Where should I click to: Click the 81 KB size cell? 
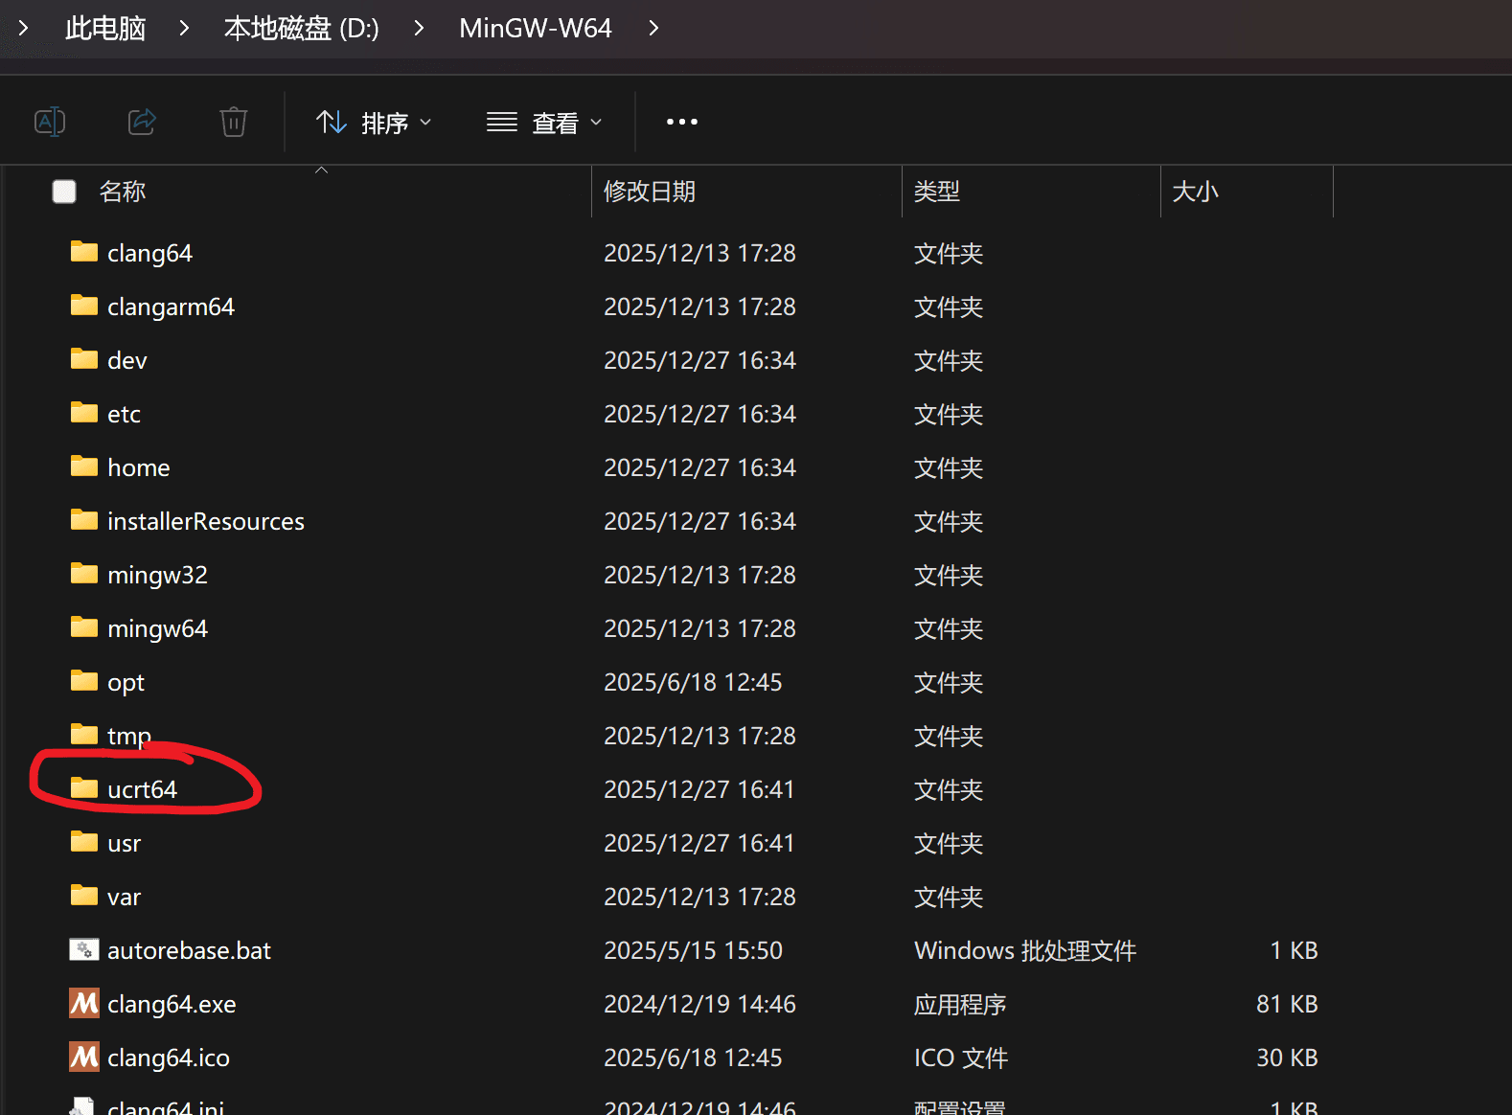coord(1287,1004)
